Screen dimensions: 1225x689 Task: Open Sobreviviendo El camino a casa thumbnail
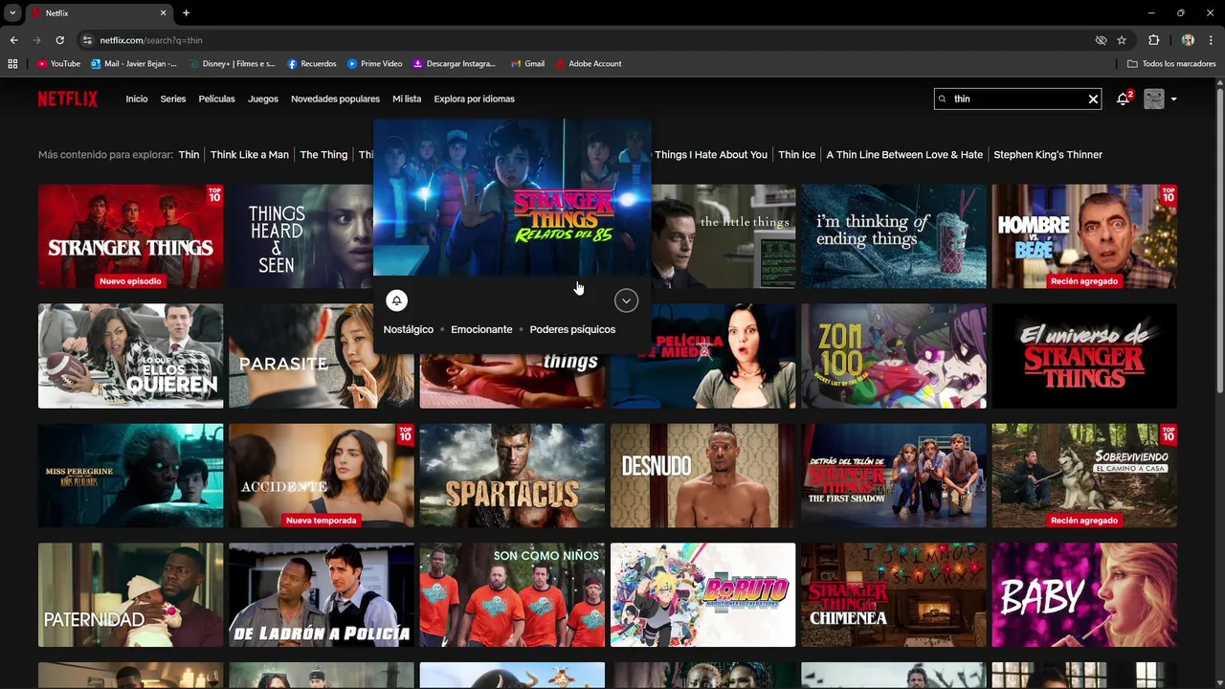(x=1084, y=476)
